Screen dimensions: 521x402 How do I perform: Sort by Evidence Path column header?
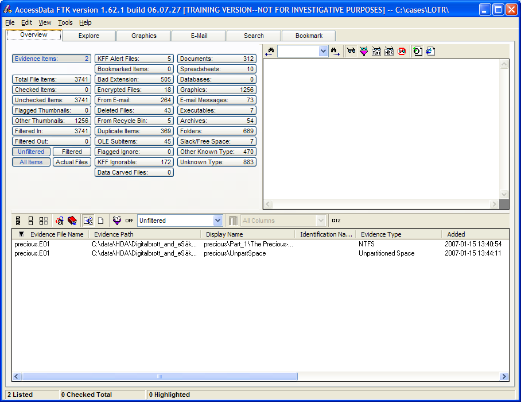[145, 234]
